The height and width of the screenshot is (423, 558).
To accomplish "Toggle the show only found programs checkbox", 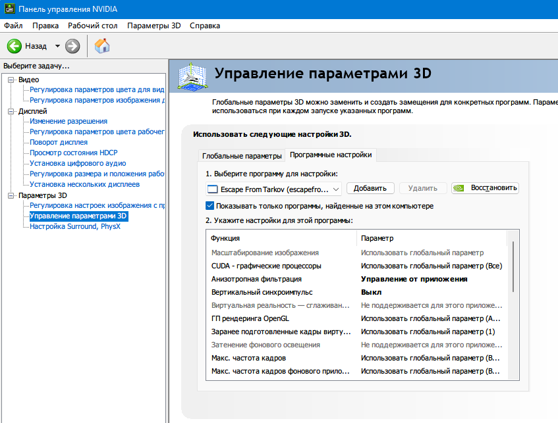I will tap(210, 206).
